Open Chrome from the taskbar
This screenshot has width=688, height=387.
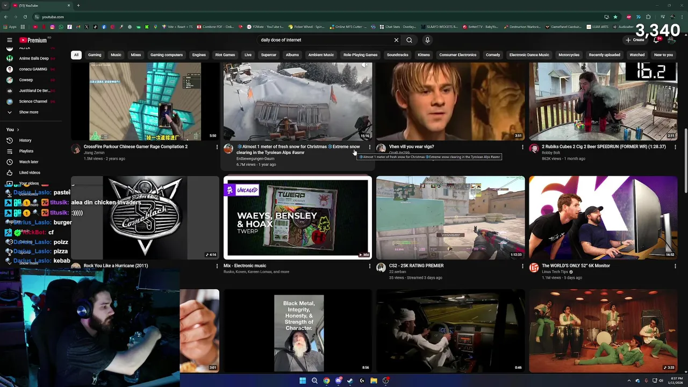coord(326,381)
